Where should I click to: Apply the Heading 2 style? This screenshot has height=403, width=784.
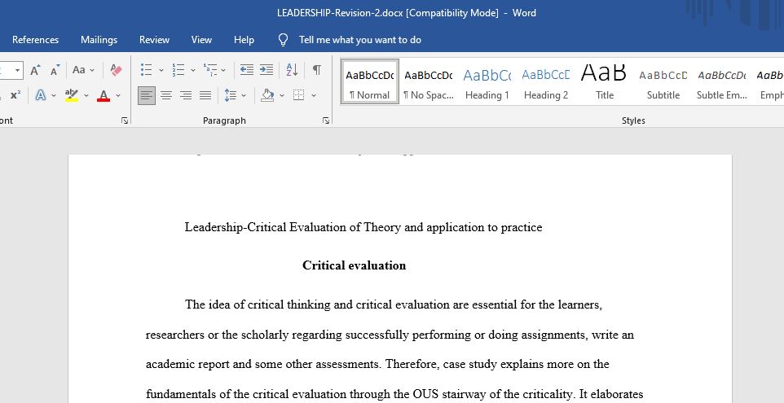click(546, 82)
